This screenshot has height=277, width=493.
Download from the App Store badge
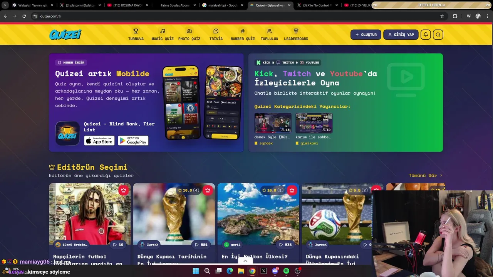(99, 140)
